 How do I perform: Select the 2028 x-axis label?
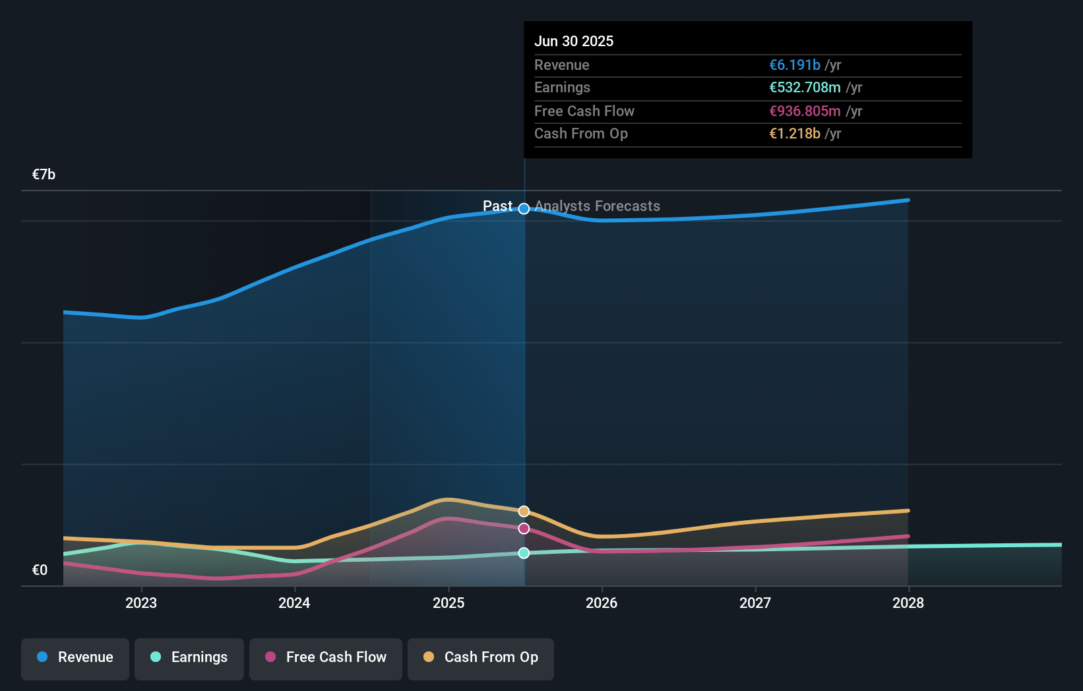point(908,603)
